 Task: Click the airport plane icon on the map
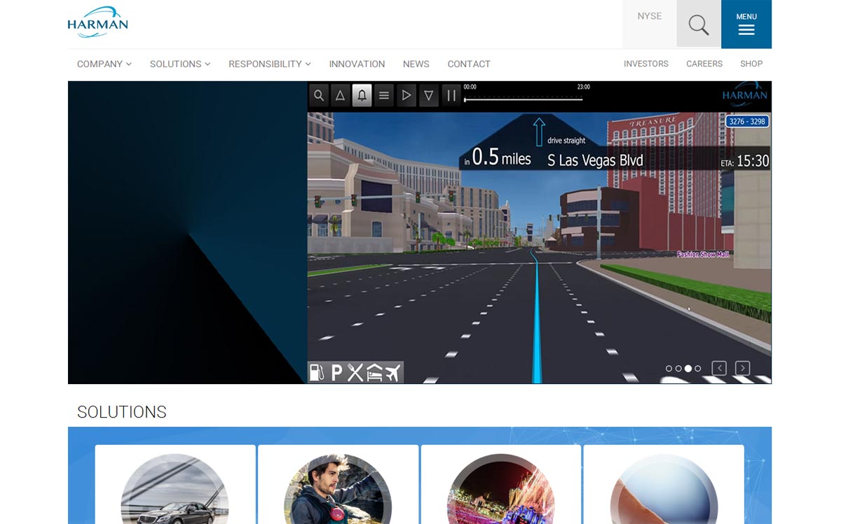click(x=392, y=372)
